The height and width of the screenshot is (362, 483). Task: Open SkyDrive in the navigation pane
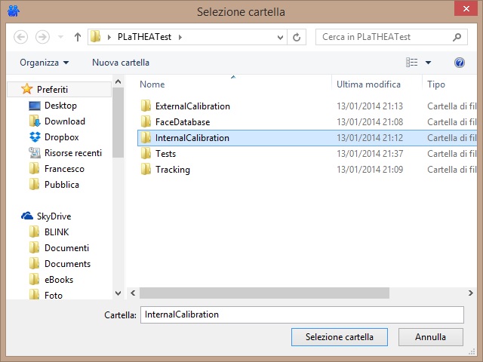[53, 216]
